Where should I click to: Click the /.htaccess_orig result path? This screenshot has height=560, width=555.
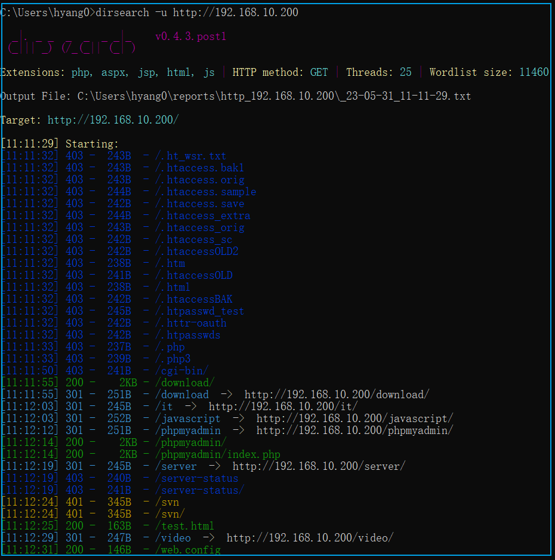(200, 227)
